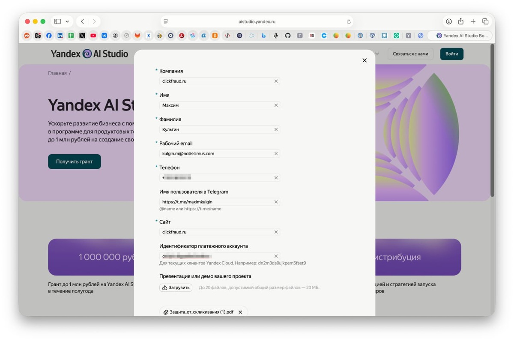This screenshot has width=514, height=341.
Task: Click the Загрузить upload button
Action: click(176, 288)
